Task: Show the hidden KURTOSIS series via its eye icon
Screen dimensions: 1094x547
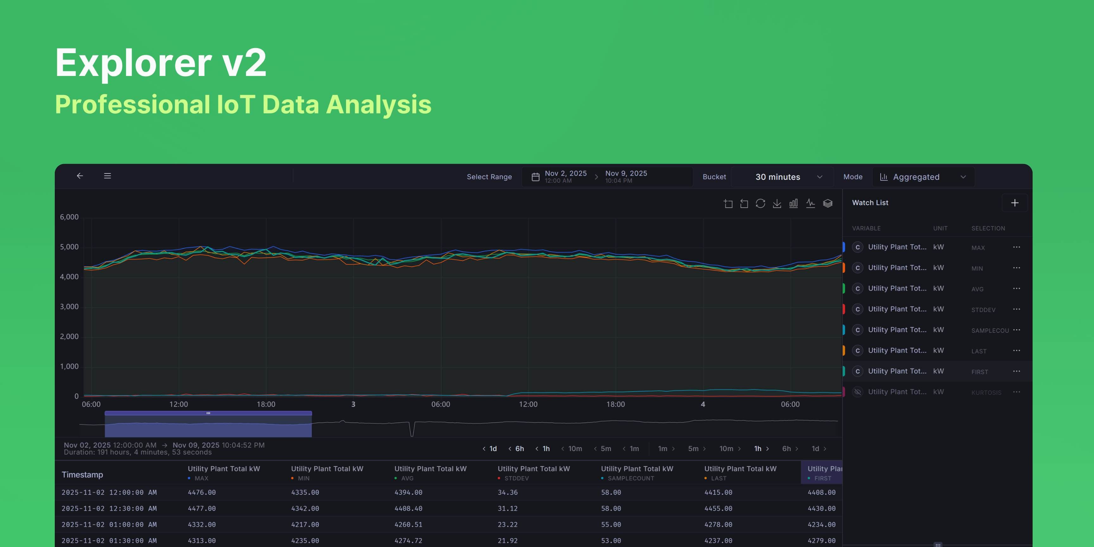Action: pyautogui.click(x=858, y=392)
